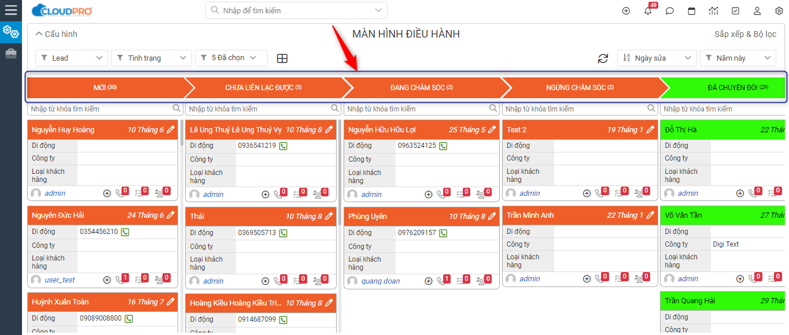Image resolution: width=789 pixels, height=335 pixels.
Task: Open the Năm này time range dropdown
Action: tap(738, 58)
